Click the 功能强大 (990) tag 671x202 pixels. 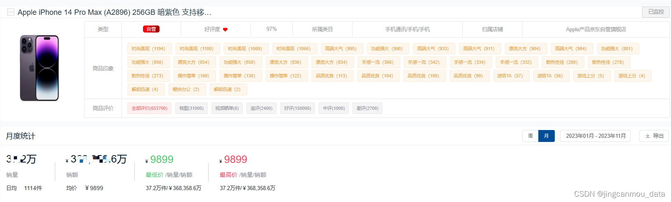click(x=388, y=49)
